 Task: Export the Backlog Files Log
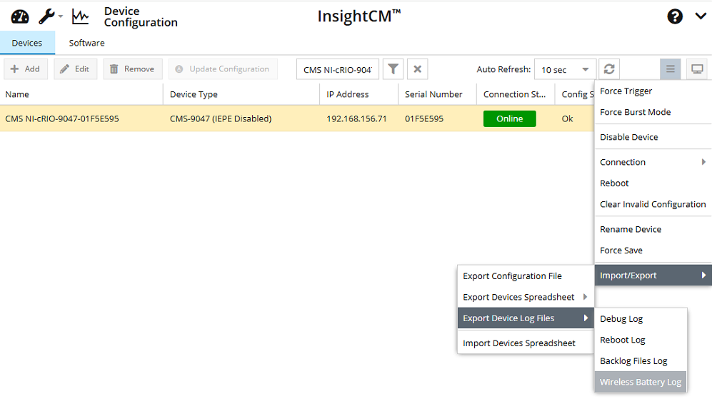(641, 361)
